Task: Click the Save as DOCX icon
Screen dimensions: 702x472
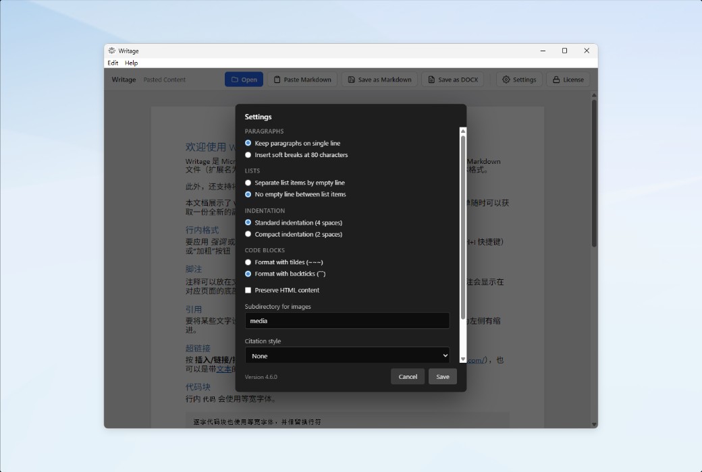Action: 430,79
